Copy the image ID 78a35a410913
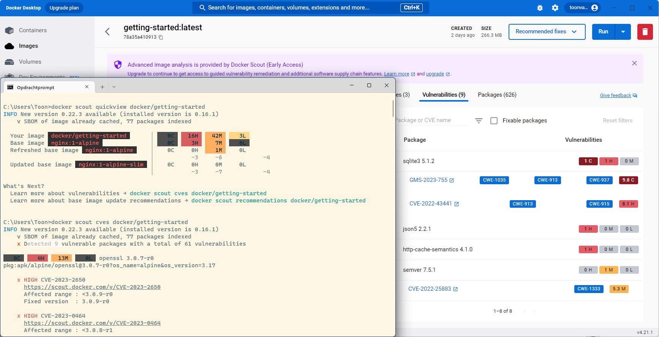659x337 pixels. coord(161,37)
